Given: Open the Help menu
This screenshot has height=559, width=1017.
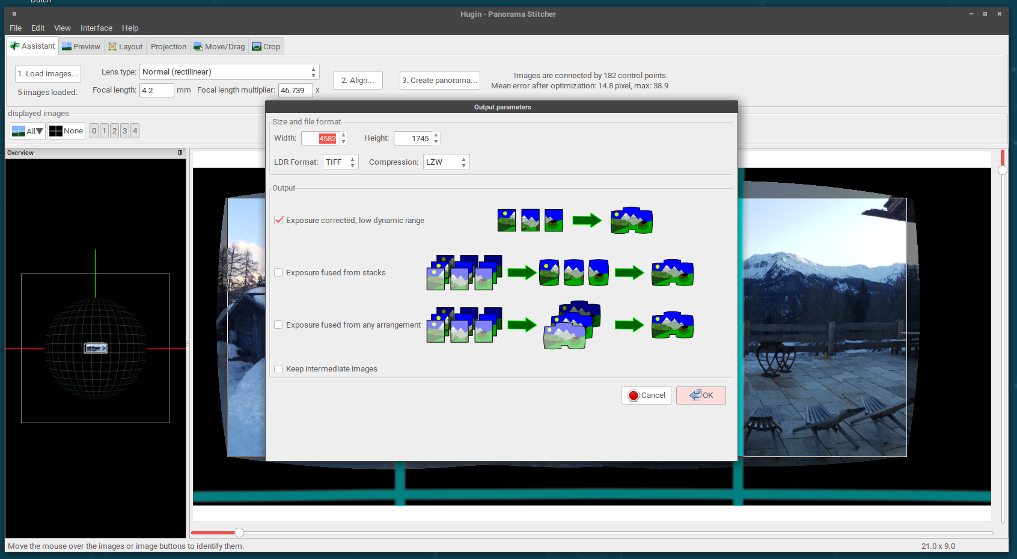Looking at the screenshot, I should [x=130, y=28].
